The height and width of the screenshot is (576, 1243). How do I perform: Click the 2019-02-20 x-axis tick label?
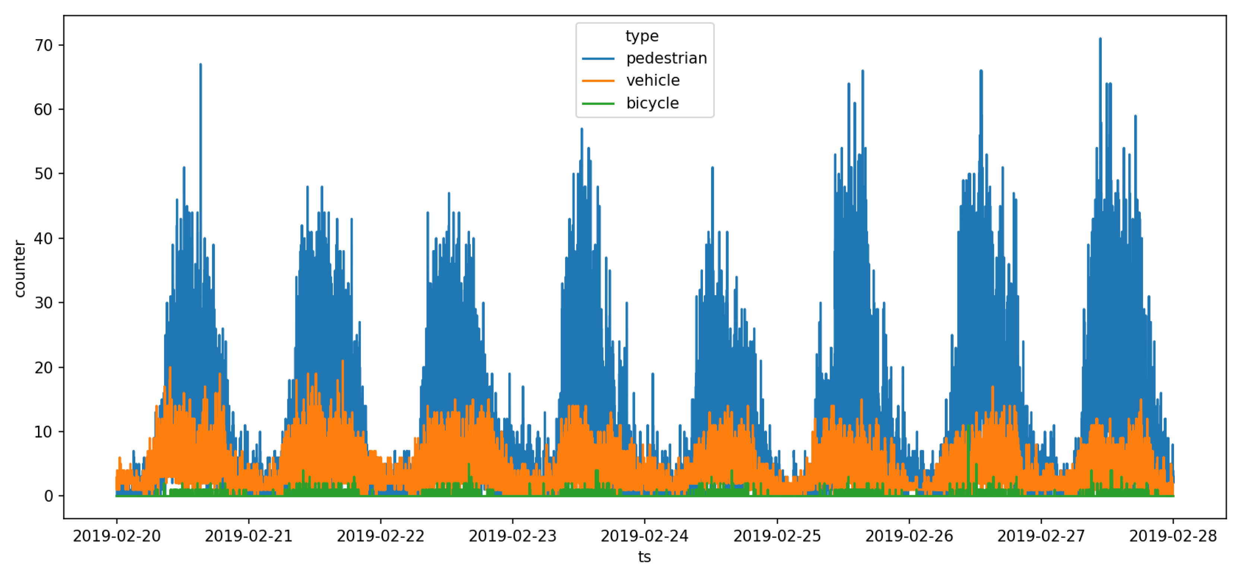point(116,536)
